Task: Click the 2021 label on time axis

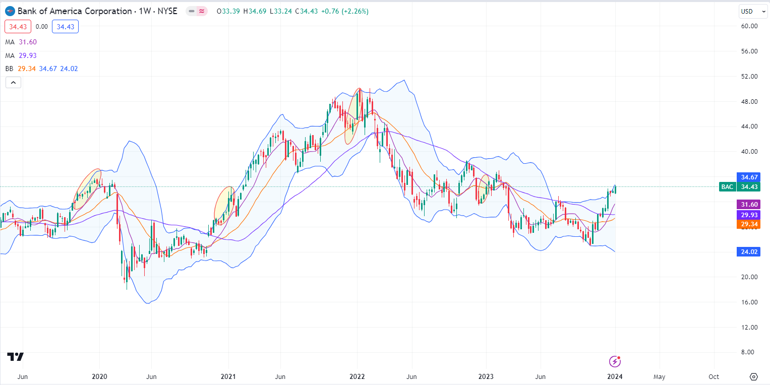Action: [x=228, y=377]
